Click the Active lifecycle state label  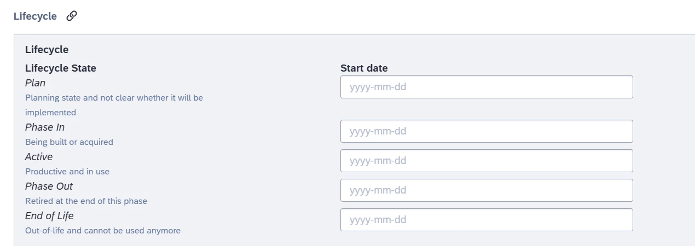click(39, 157)
